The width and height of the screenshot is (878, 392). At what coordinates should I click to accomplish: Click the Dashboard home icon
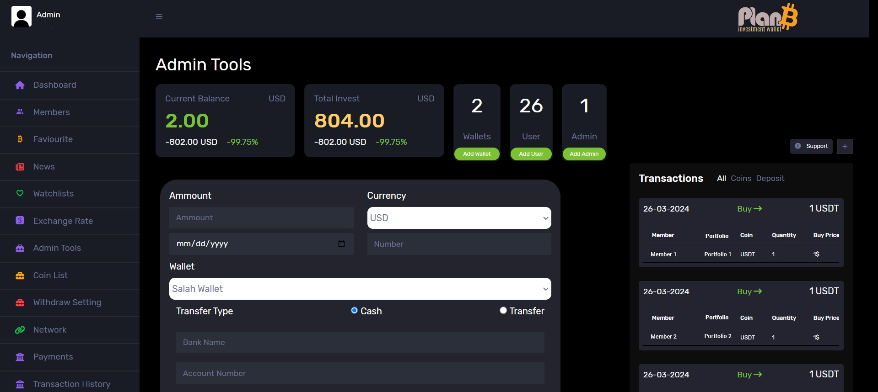[20, 85]
